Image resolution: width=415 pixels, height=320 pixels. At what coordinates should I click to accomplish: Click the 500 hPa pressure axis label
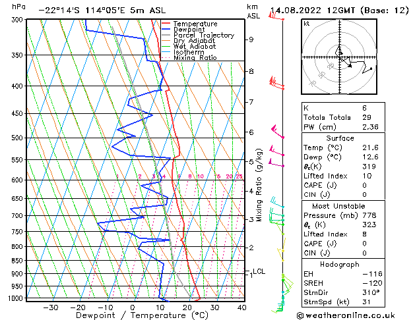pos(18,138)
